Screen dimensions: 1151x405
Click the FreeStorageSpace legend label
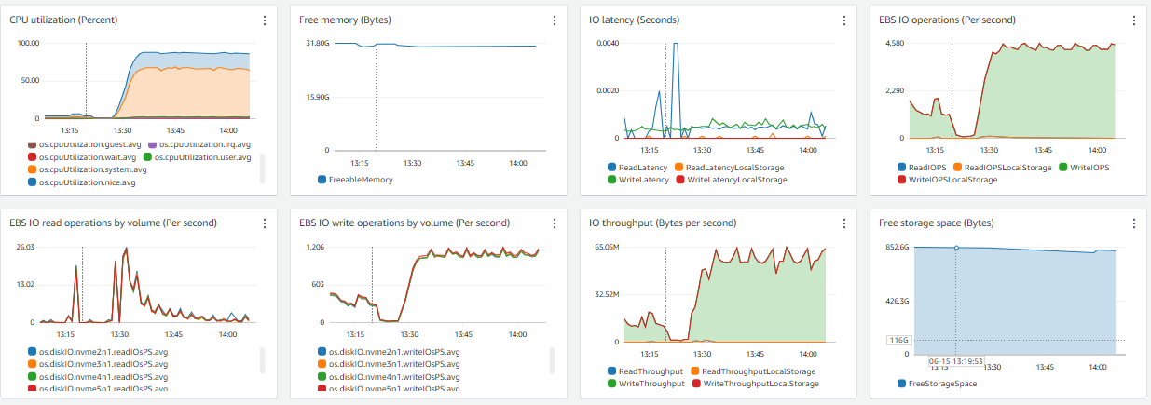942,383
